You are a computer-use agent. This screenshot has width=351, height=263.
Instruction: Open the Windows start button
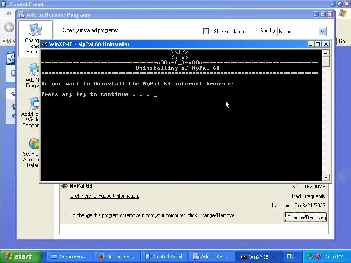[21, 256]
